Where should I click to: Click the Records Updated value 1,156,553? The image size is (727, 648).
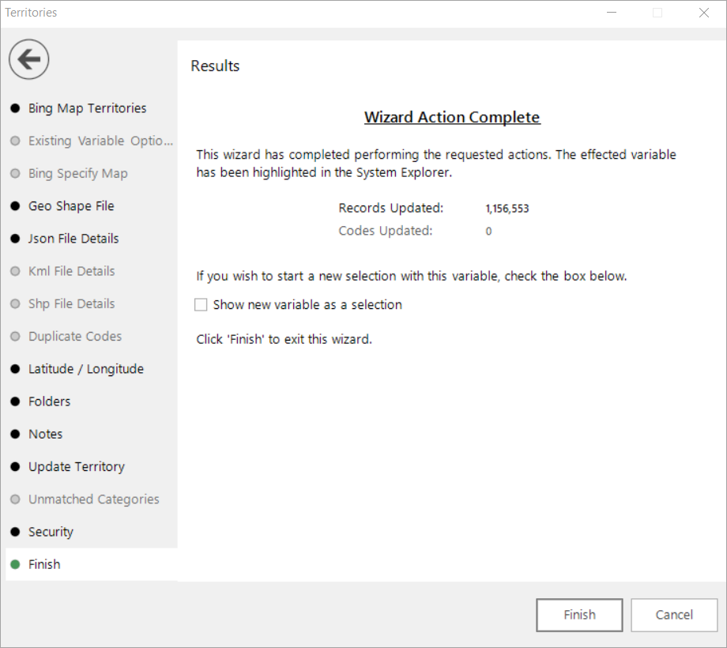tap(507, 209)
